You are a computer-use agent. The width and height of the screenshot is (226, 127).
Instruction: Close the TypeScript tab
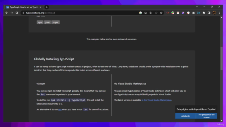click(x=41, y=7)
